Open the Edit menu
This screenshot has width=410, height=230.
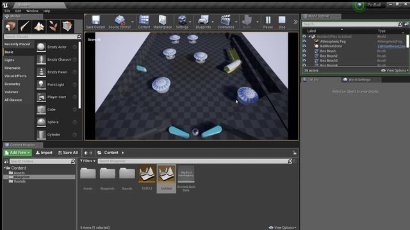tap(18, 11)
